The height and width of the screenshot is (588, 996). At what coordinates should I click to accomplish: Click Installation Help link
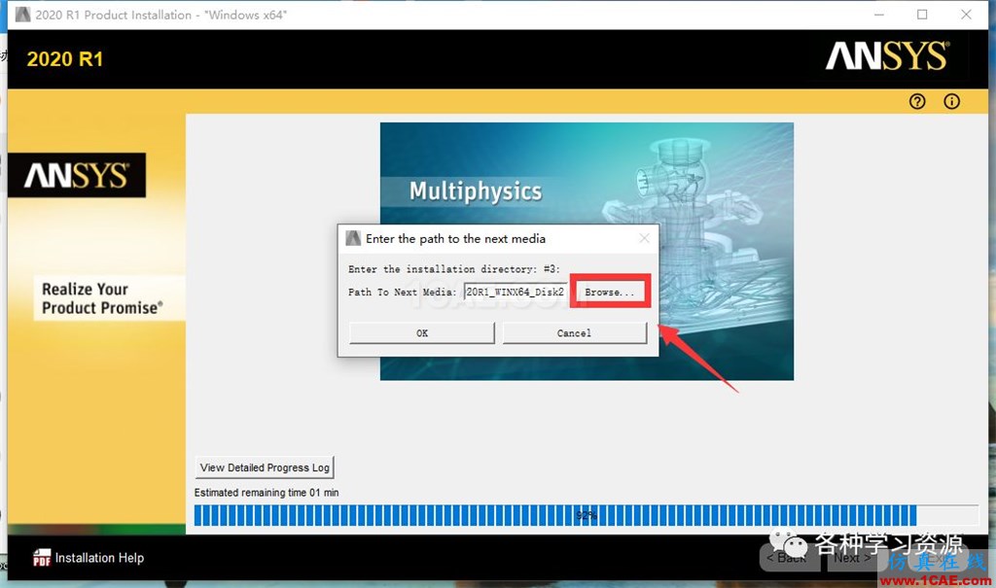[x=100, y=558]
